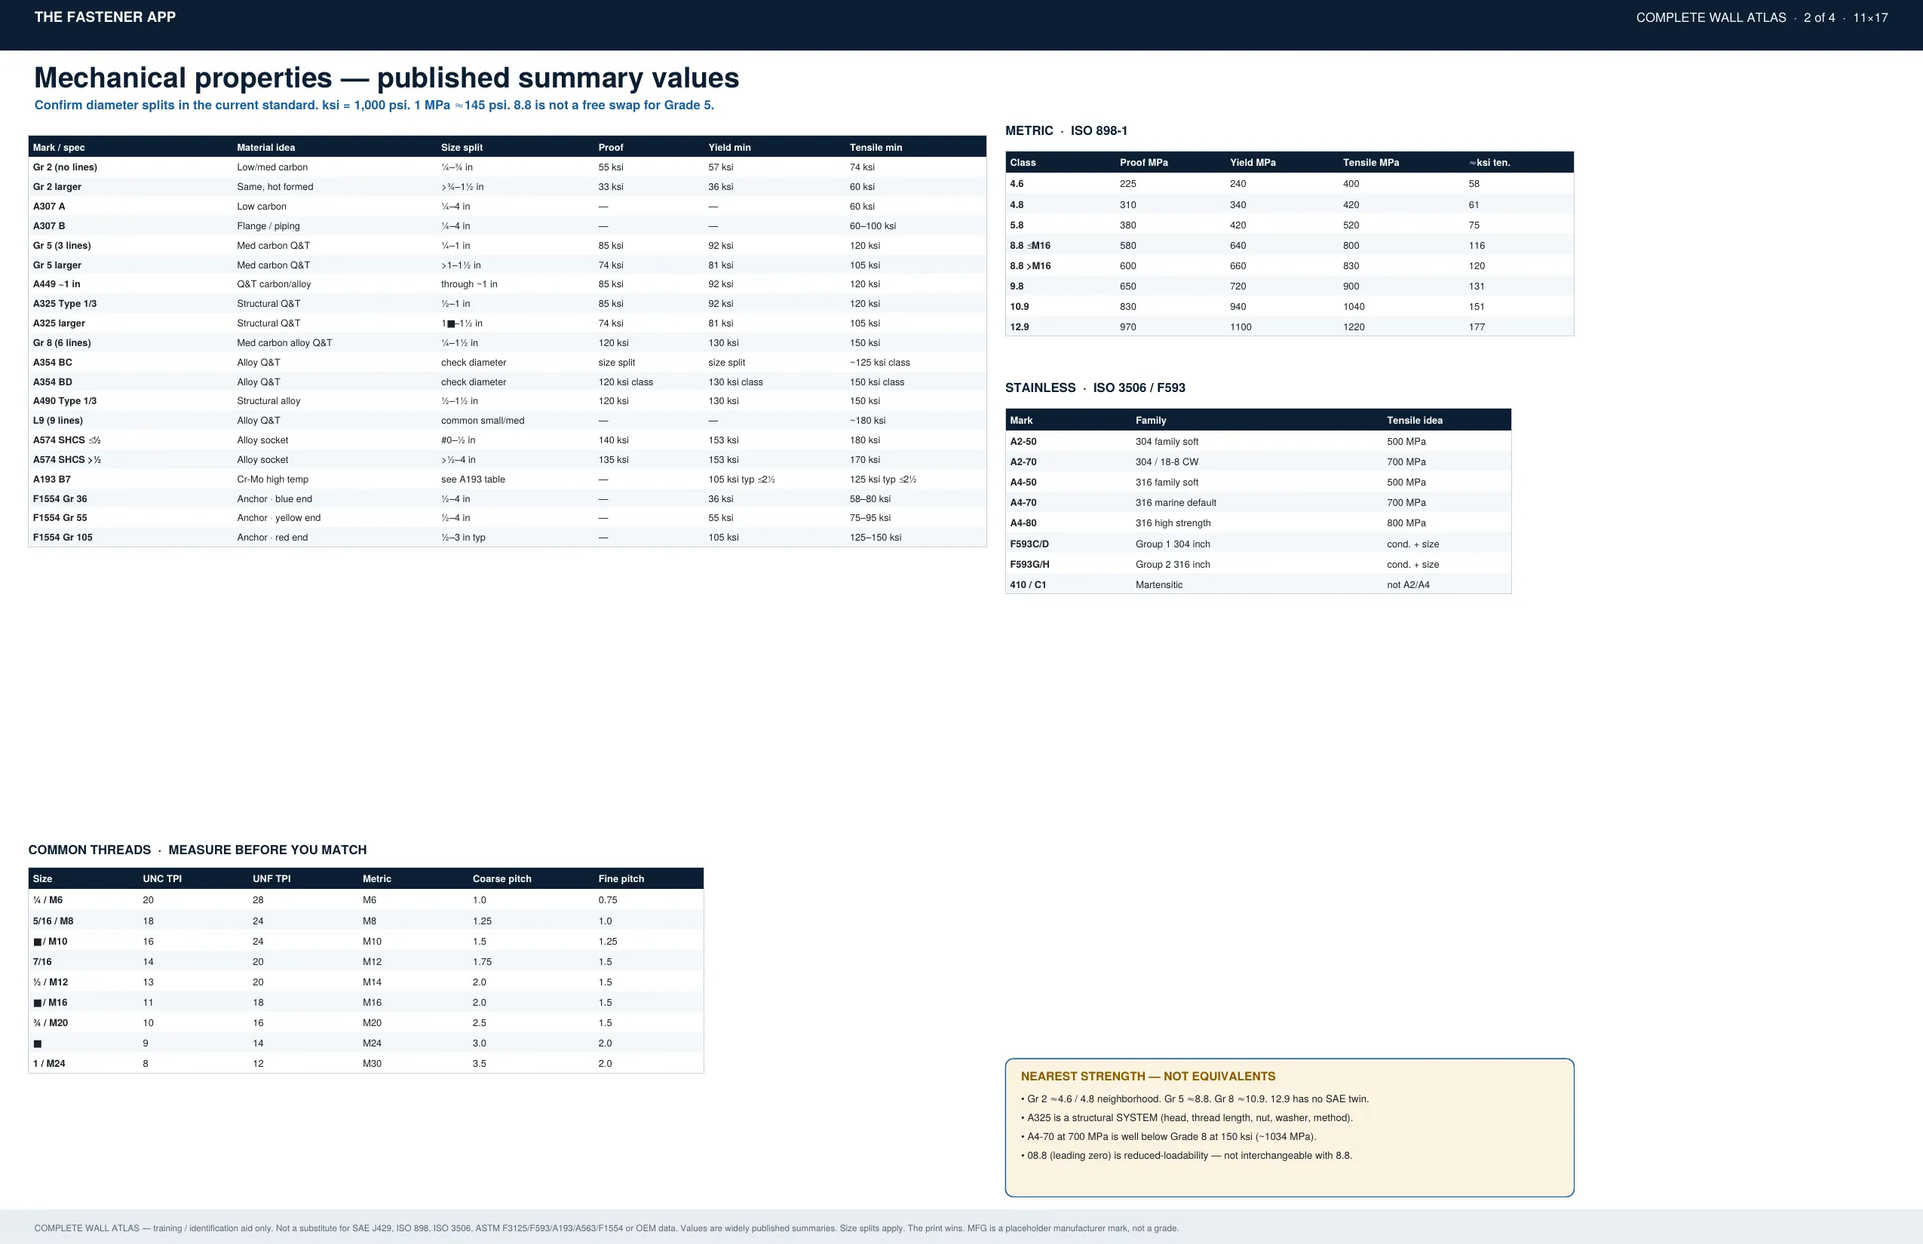Select the 8.8 >M16 class row
The height and width of the screenshot is (1244, 1923).
point(1290,265)
